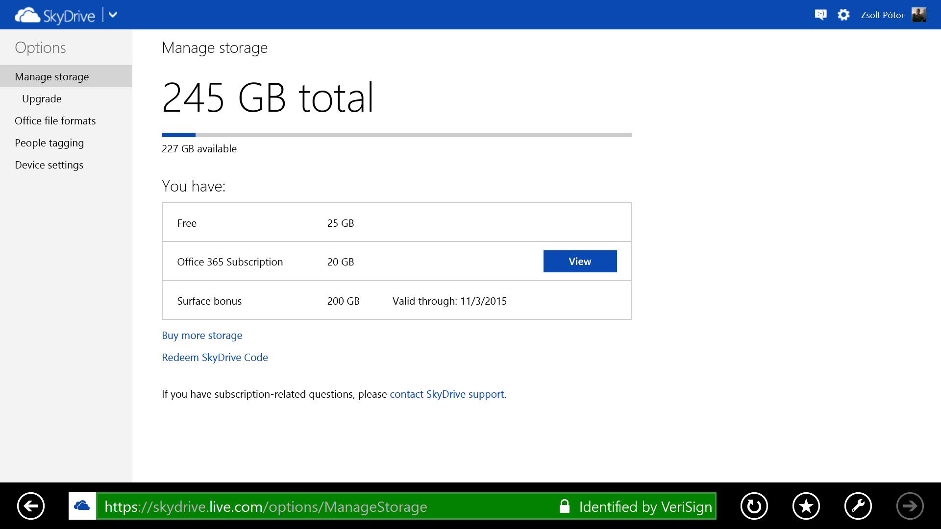The image size is (941, 529).
Task: Click the user profile picture
Action: [x=918, y=15]
